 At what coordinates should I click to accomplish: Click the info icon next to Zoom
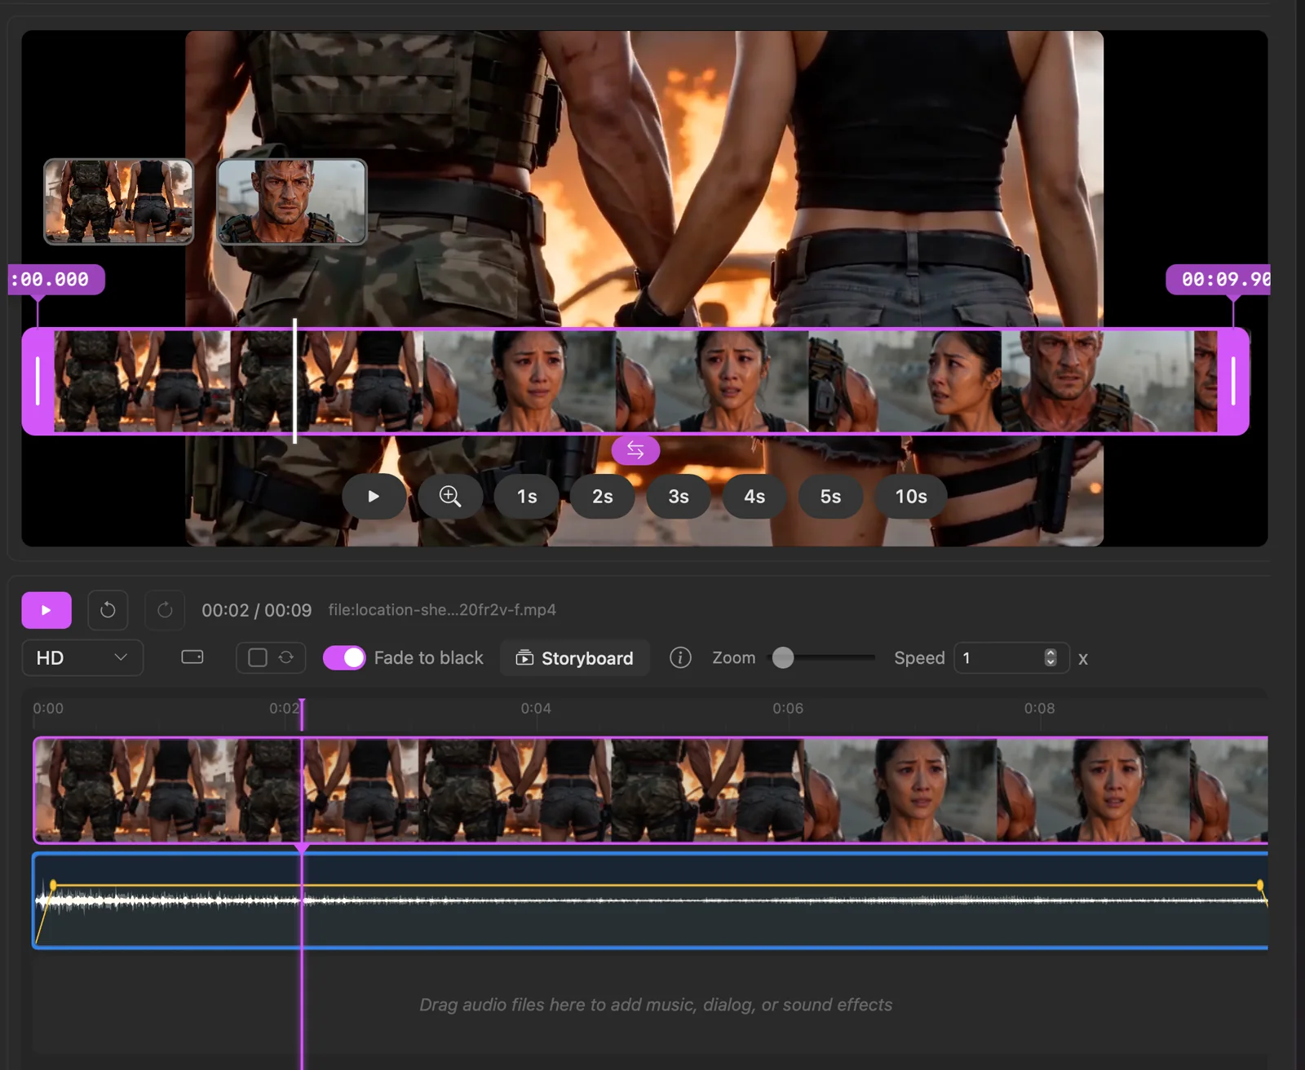680,657
